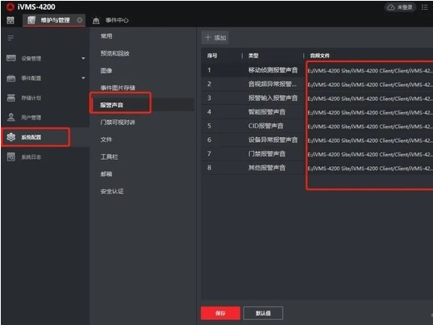433x325 pixels.
Task: Select the 维护与管理 tab
Action: click(x=54, y=20)
